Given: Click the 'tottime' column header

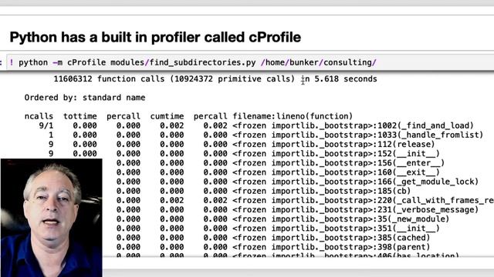Looking at the screenshot, I should [80, 116].
